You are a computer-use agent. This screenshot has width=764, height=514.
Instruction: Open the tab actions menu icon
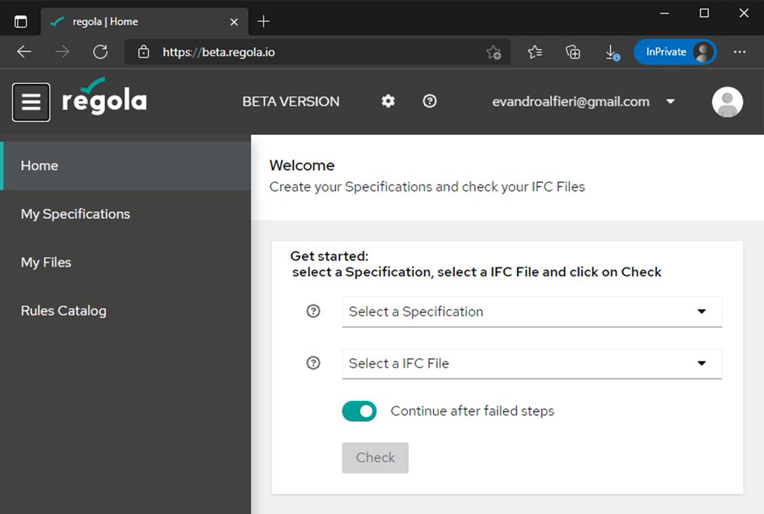coord(20,22)
